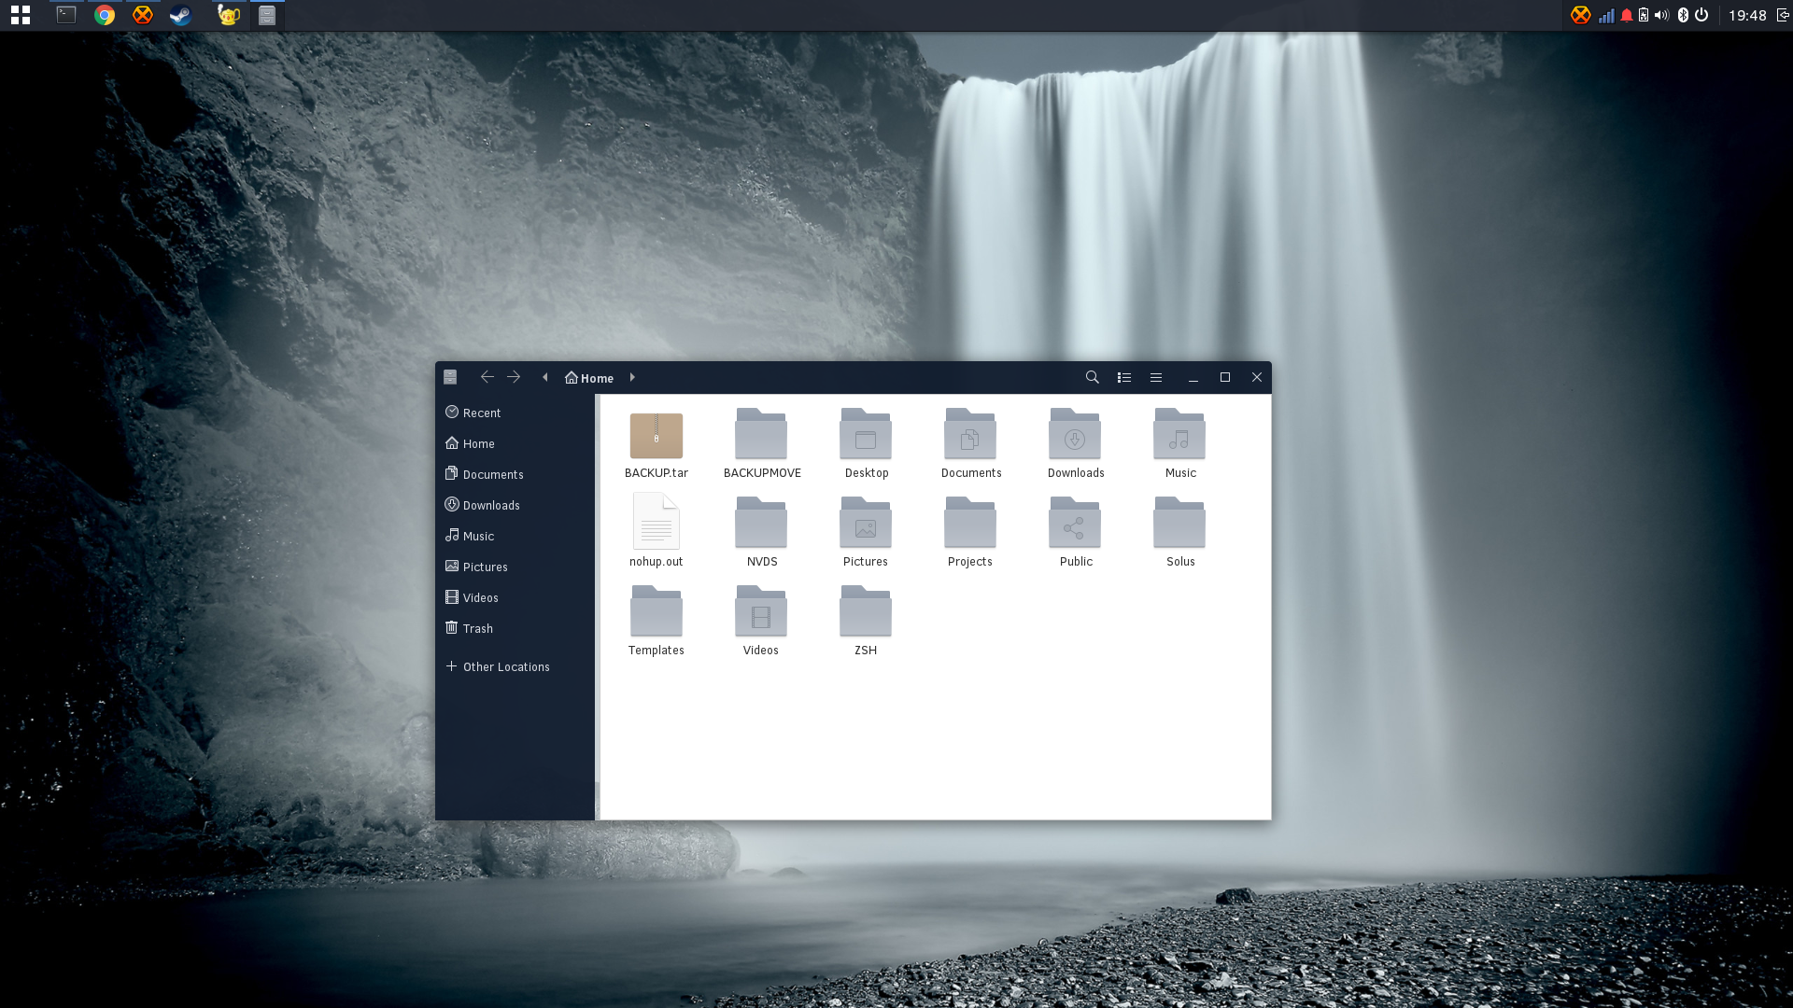Open Music in the sidebar
This screenshot has height=1008, width=1793.
coord(515,536)
